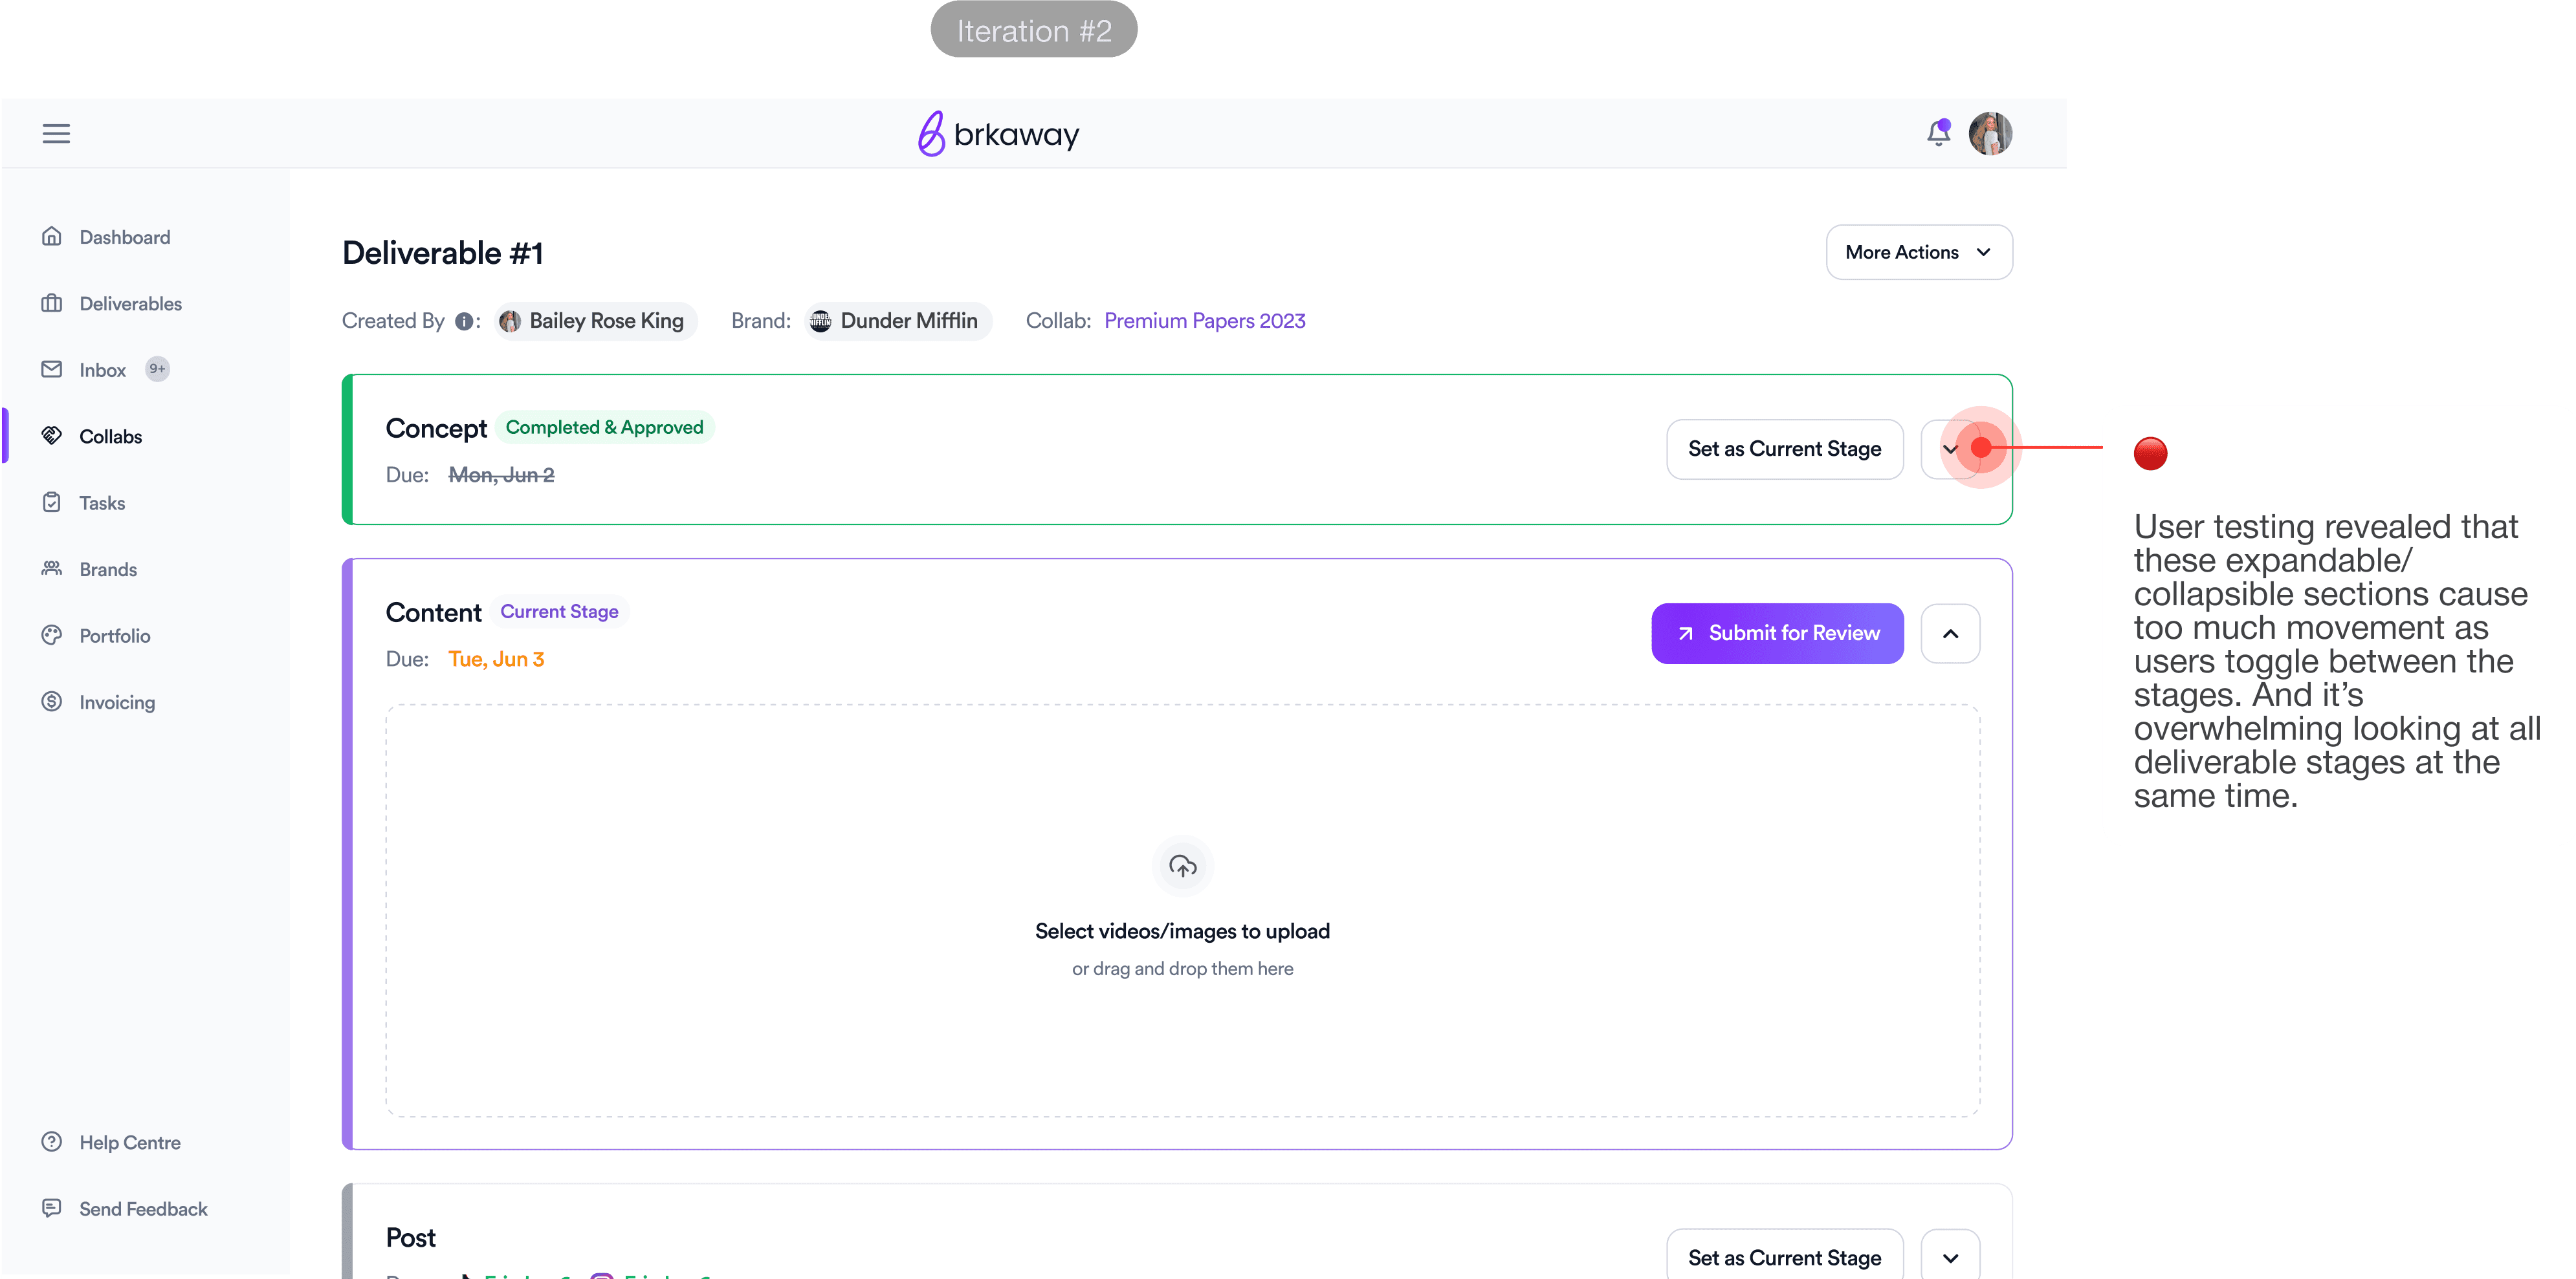
Task: Collapse the Content stage section
Action: [1950, 634]
